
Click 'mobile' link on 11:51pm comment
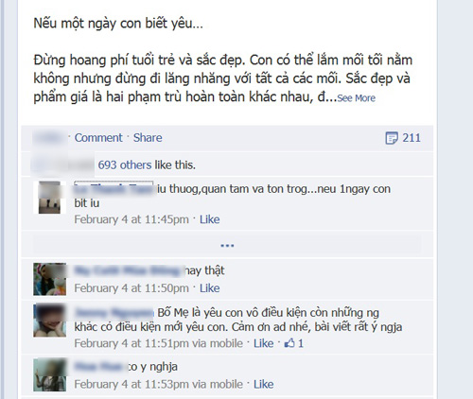[x=226, y=343]
